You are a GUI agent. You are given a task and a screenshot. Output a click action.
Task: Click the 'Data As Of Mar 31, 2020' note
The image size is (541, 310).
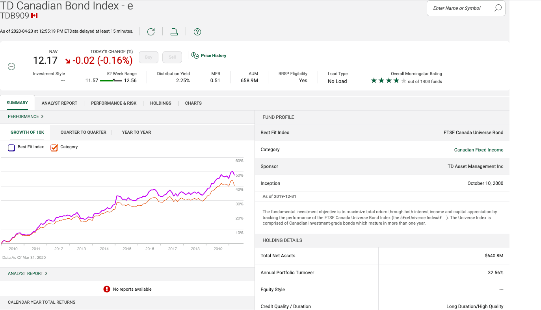pyautogui.click(x=24, y=258)
